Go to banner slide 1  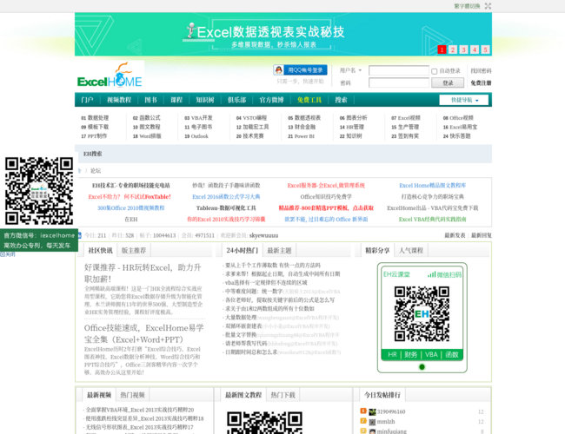(x=442, y=49)
